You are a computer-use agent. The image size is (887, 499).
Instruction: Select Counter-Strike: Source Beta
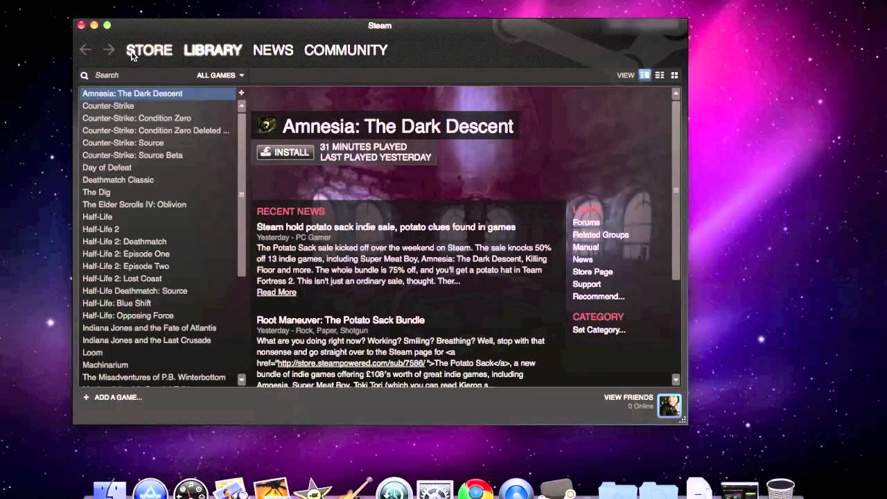(x=158, y=155)
